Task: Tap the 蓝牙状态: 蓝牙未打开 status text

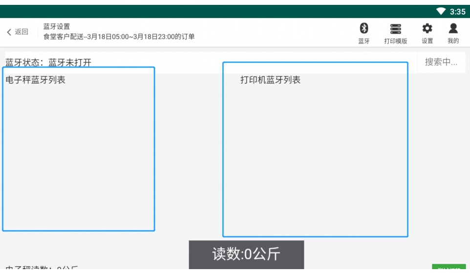Action: point(48,62)
